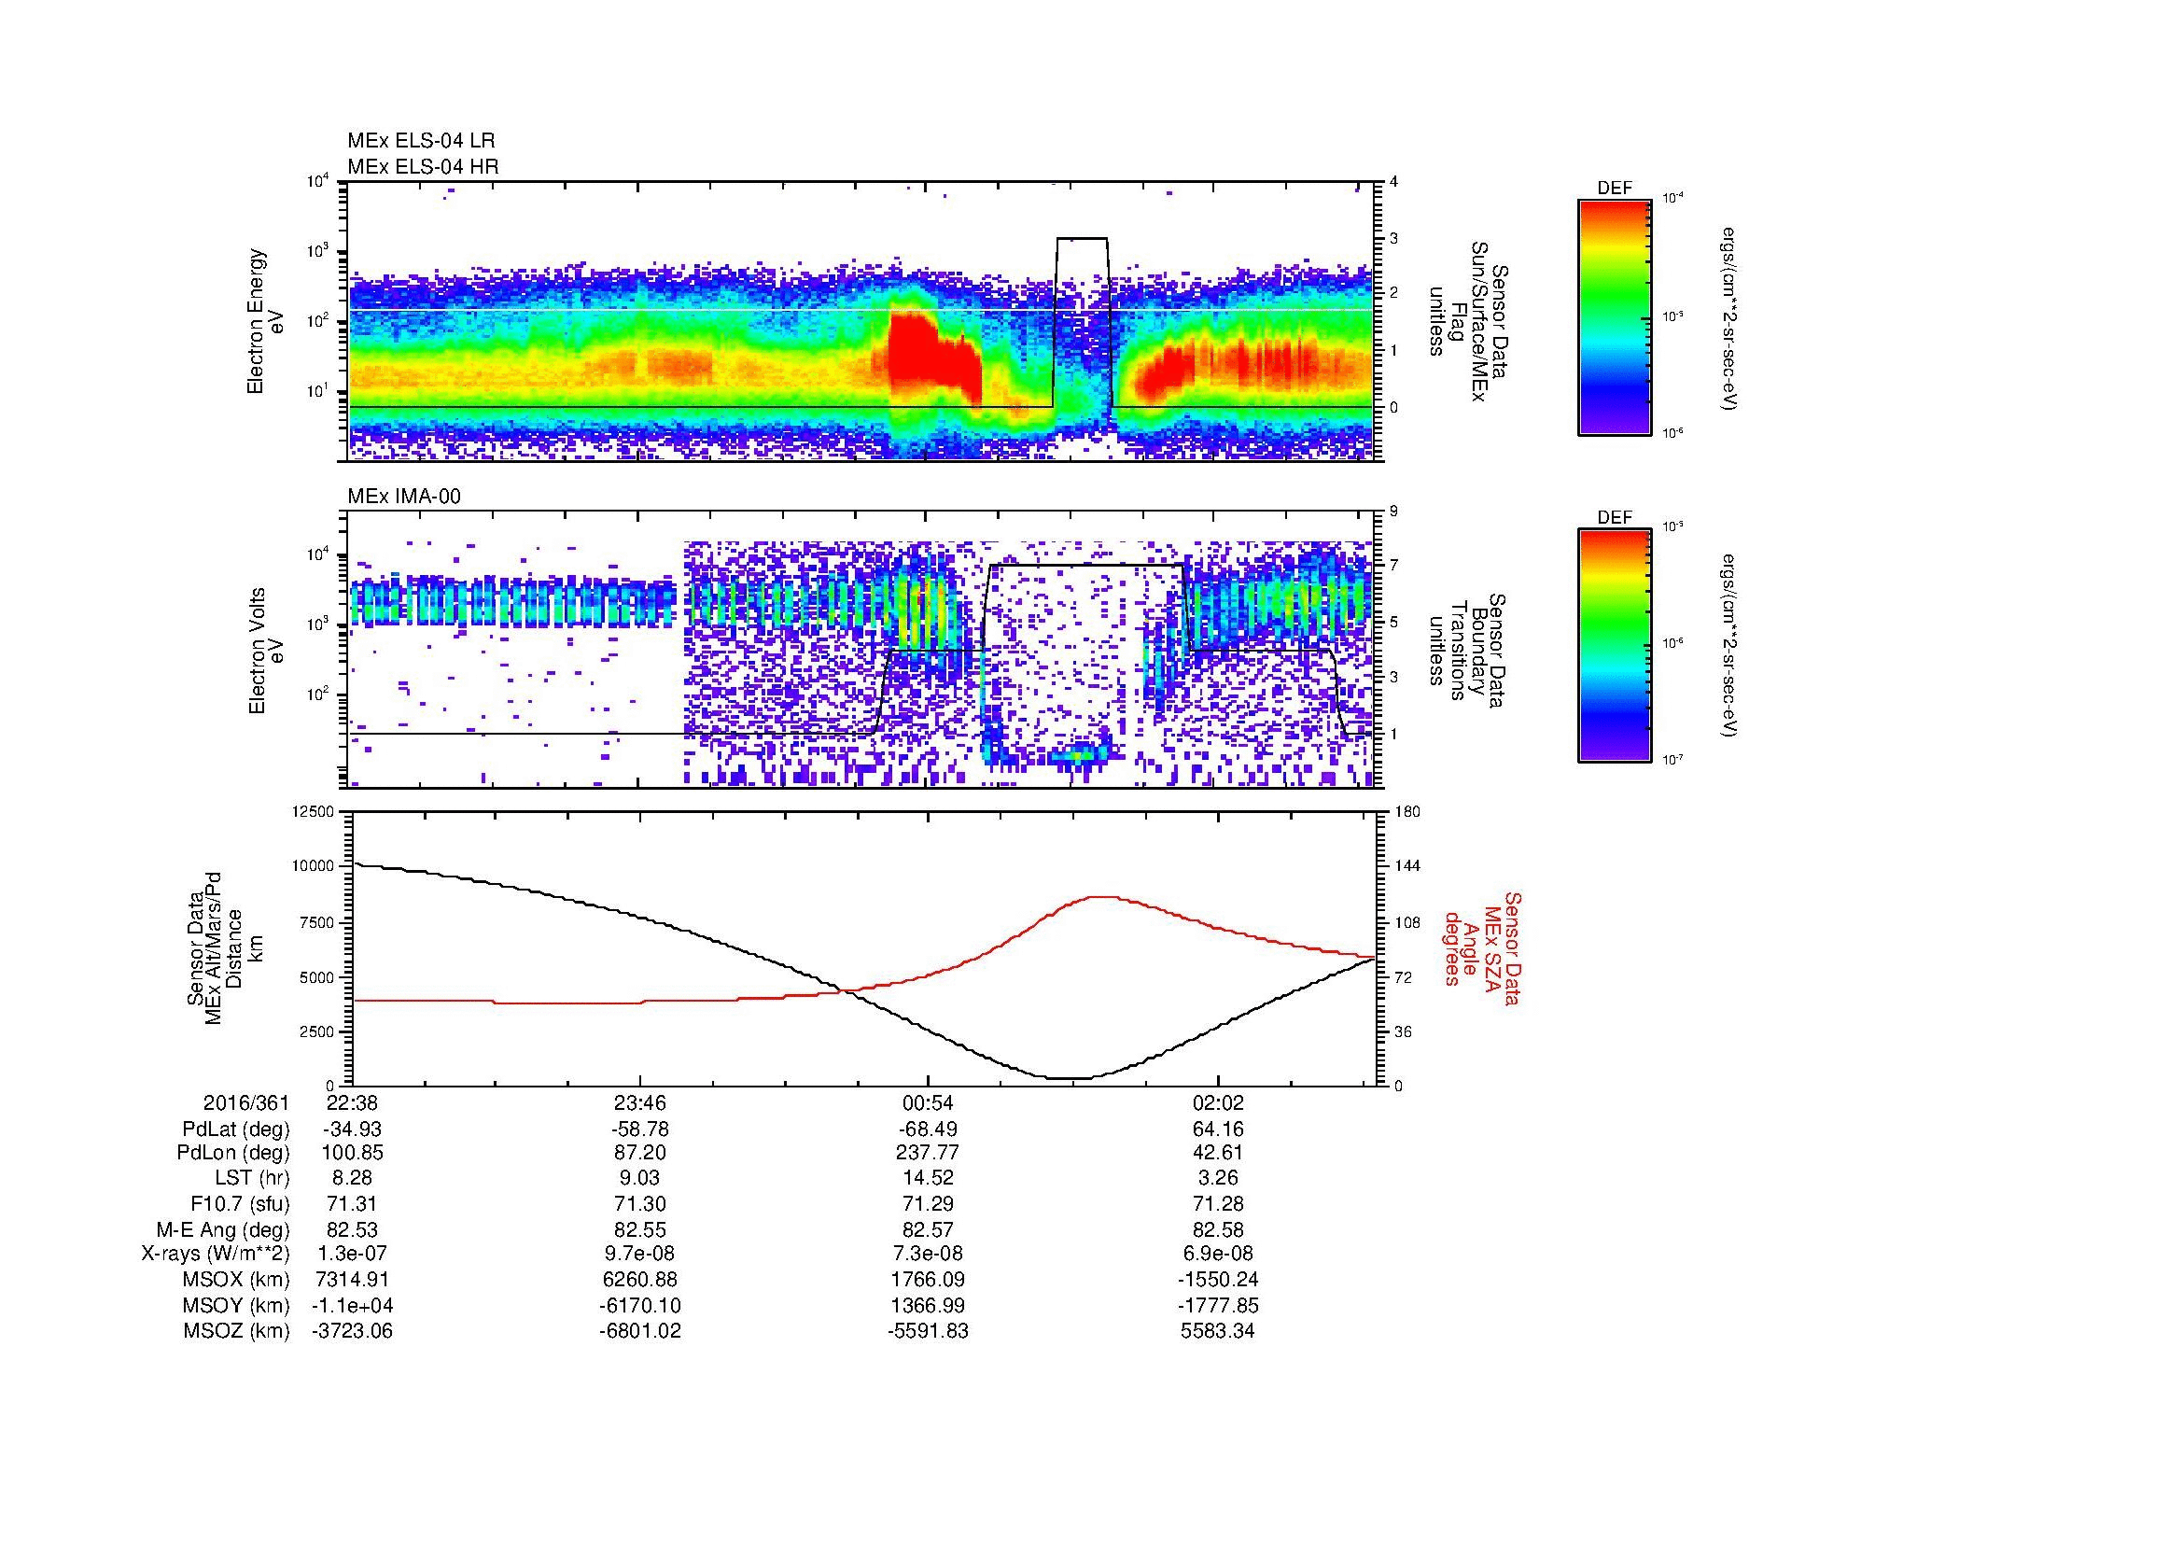Click the LST value '14.52'

click(x=928, y=1179)
